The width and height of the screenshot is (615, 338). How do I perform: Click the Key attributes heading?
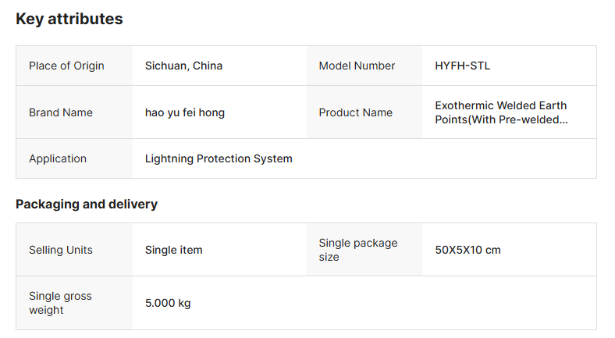pos(69,20)
